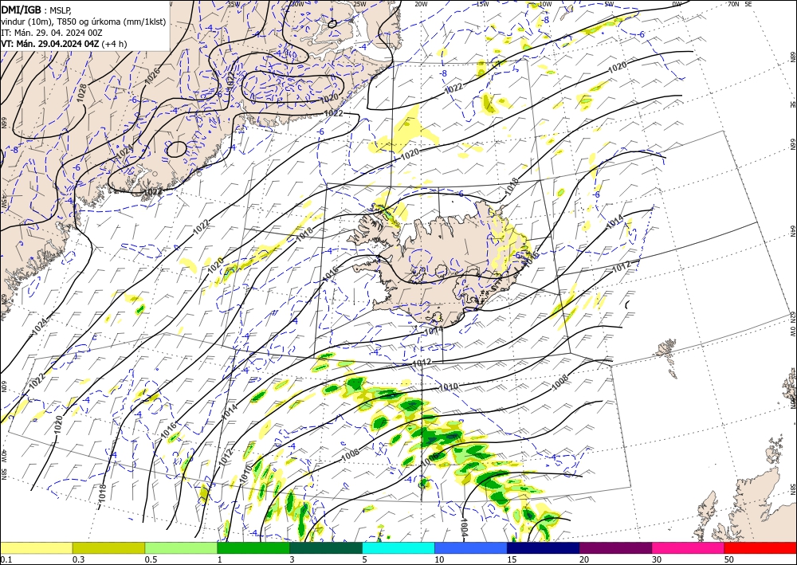Click the legend value "0.5"
This screenshot has height=565, width=797.
151,559
